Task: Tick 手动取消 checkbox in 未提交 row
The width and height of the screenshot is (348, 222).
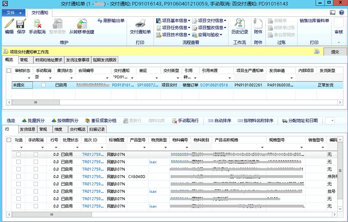Action: coord(44,85)
